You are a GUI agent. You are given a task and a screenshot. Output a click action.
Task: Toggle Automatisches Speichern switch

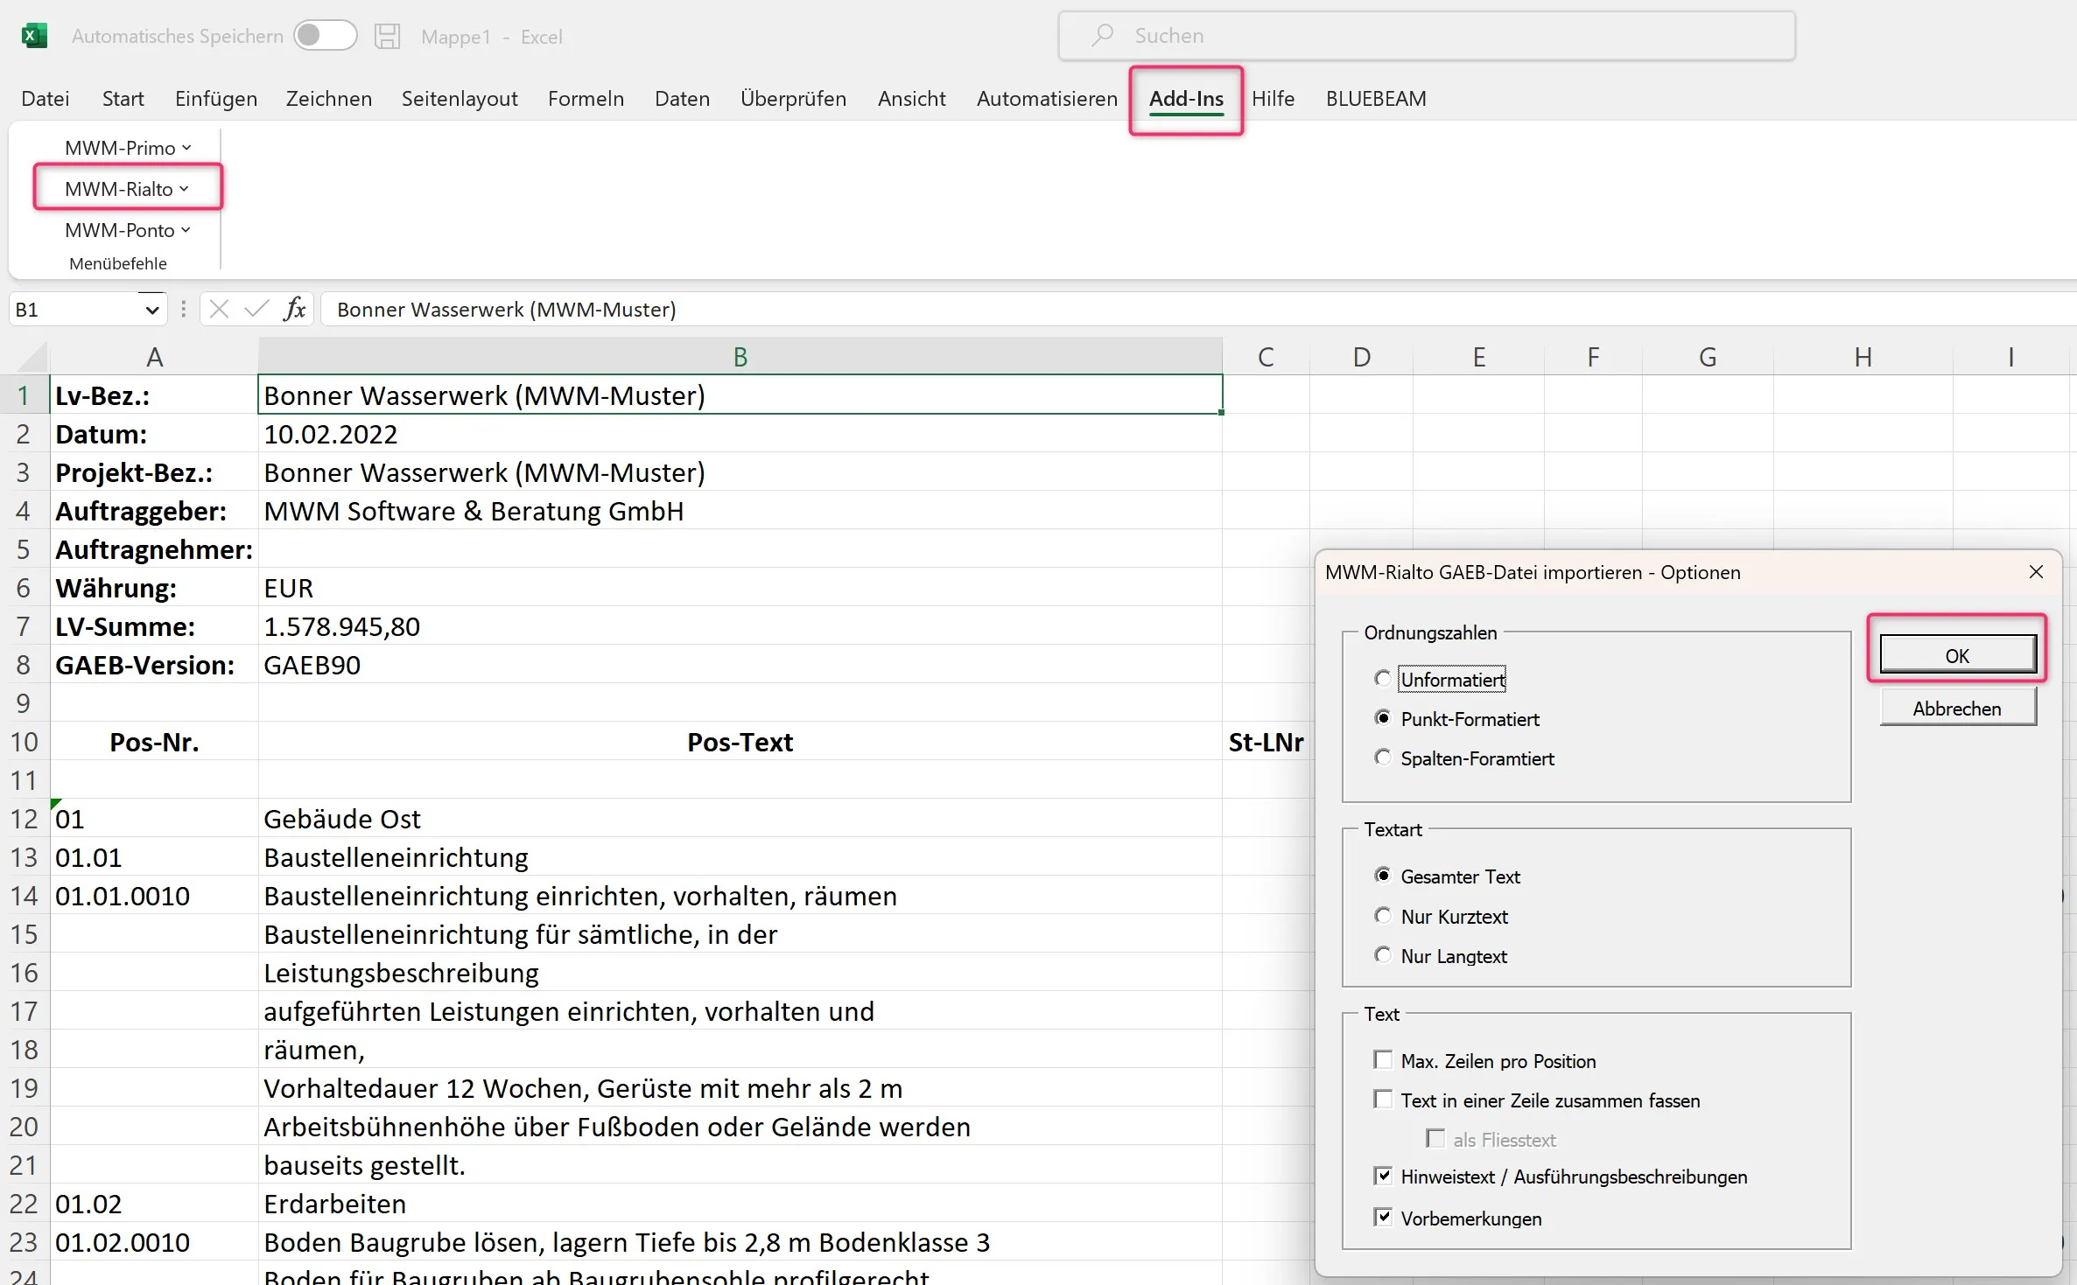coord(325,36)
